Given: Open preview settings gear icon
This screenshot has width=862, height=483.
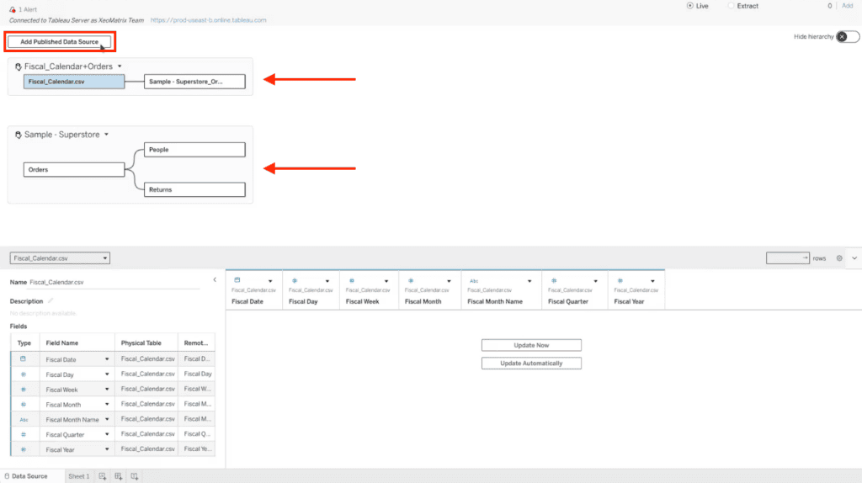Looking at the screenshot, I should (839, 258).
